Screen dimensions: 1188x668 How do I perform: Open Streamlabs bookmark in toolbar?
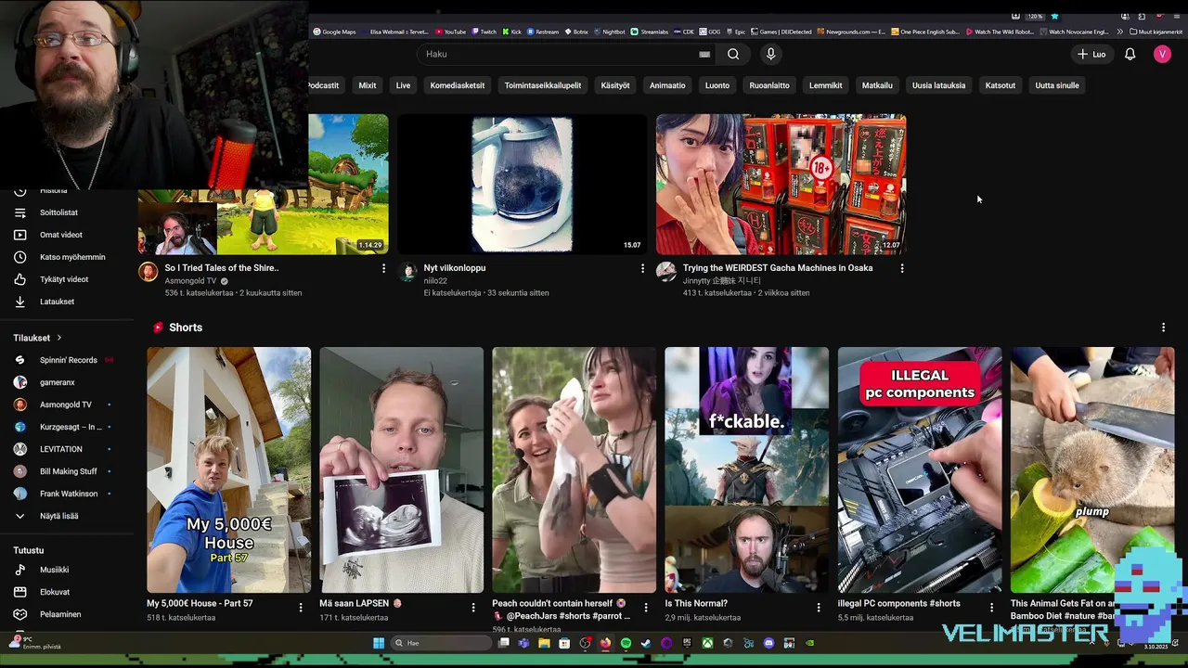click(649, 32)
